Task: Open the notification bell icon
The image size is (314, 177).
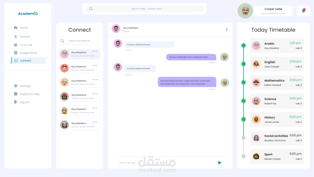Action: [x=303, y=11]
